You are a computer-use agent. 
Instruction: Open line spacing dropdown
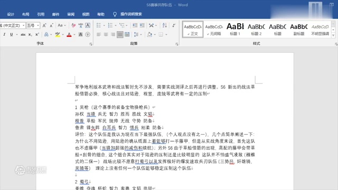137,34
